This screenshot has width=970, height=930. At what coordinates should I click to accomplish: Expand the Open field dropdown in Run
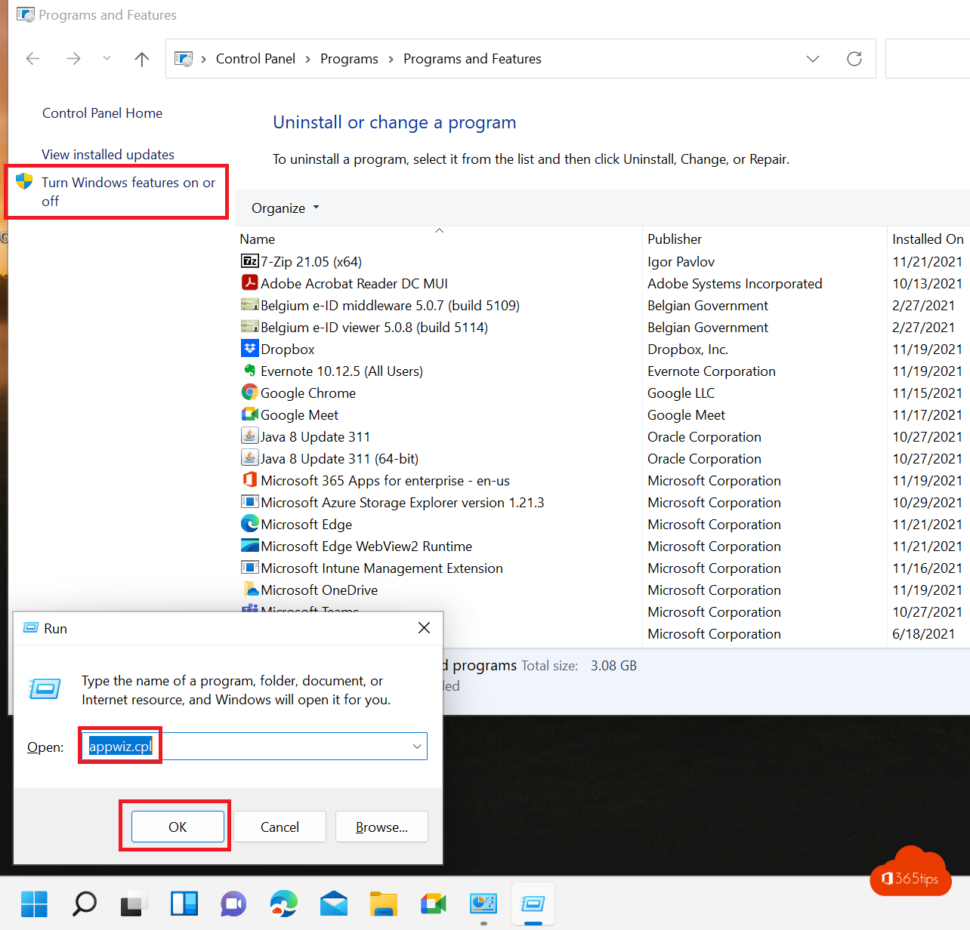[x=416, y=746]
